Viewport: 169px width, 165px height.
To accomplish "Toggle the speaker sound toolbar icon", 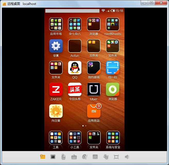I will (127, 157).
